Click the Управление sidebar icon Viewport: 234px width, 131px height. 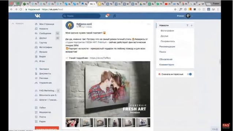click(36, 83)
